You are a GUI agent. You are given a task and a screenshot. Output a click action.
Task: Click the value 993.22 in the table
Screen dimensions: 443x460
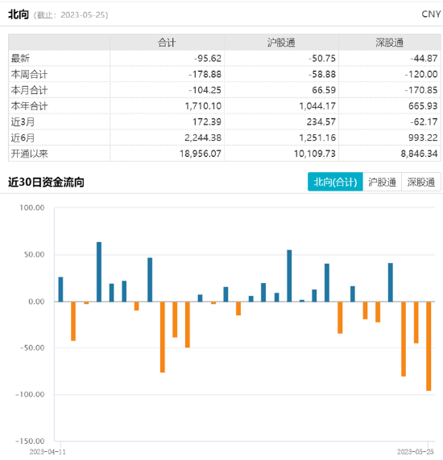tap(423, 138)
